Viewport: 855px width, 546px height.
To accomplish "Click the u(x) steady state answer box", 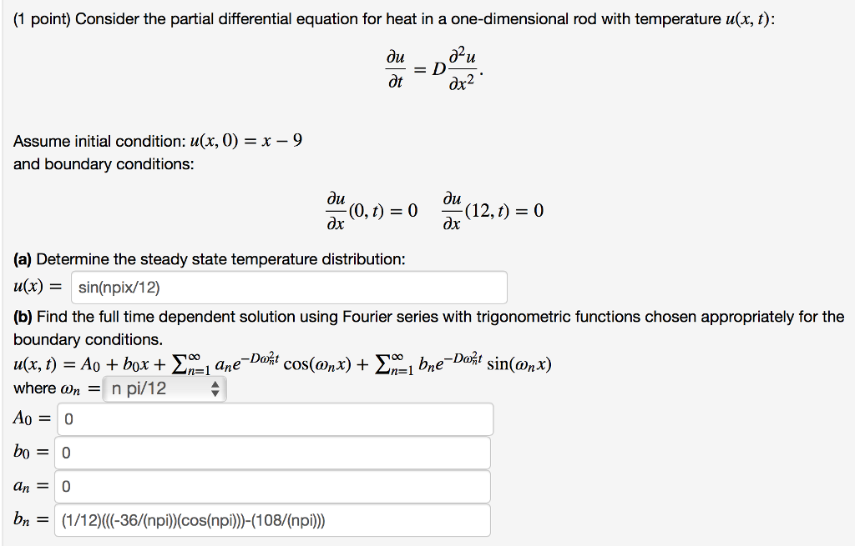I will tap(288, 287).
